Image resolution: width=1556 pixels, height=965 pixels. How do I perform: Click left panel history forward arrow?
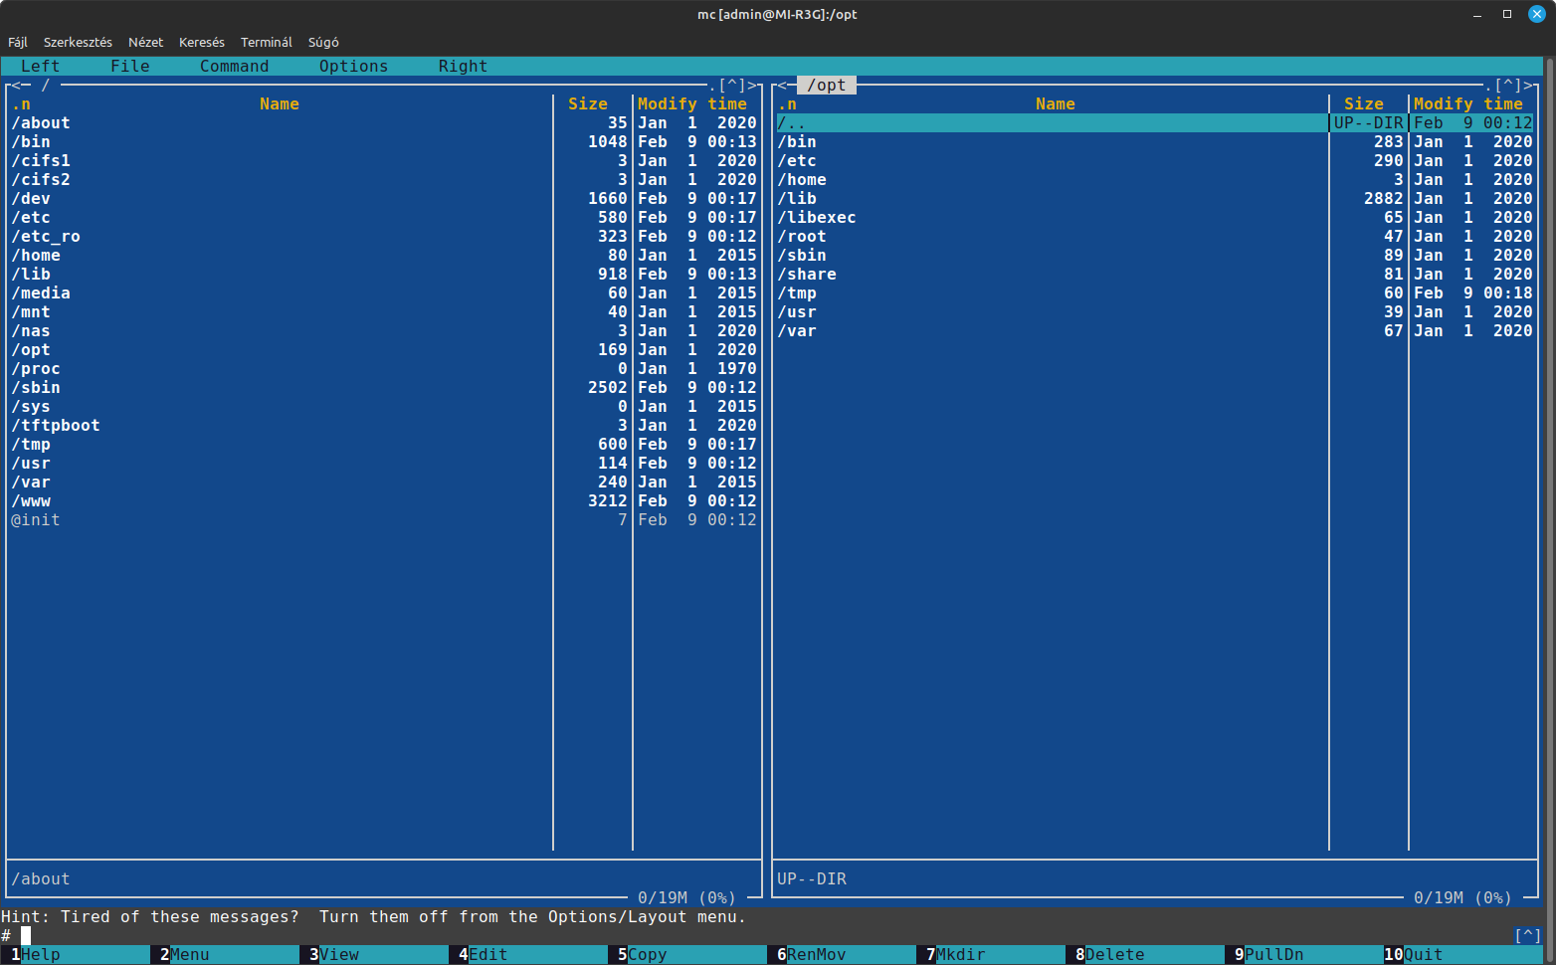(752, 86)
